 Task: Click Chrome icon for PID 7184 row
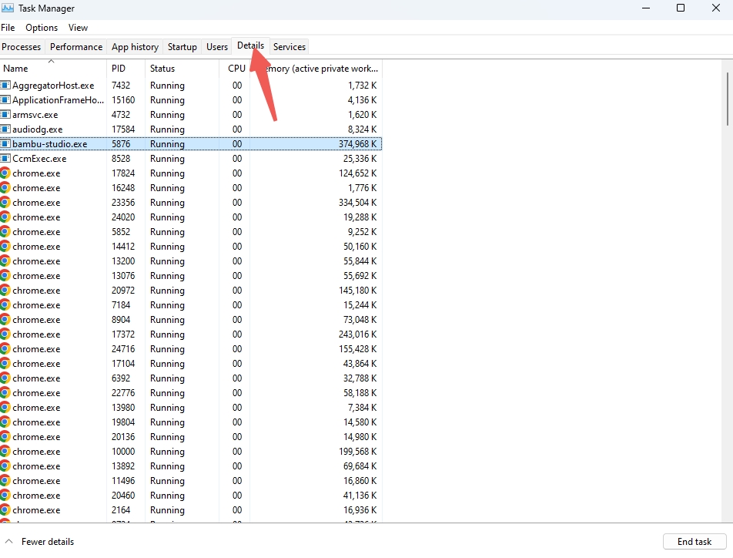5,304
